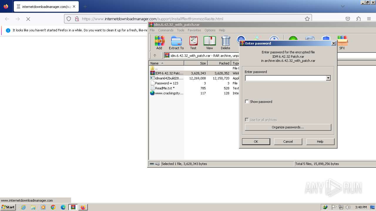Open Internet Explorer from the taskbar
This screenshot has width=376, height=211.
[23, 207]
